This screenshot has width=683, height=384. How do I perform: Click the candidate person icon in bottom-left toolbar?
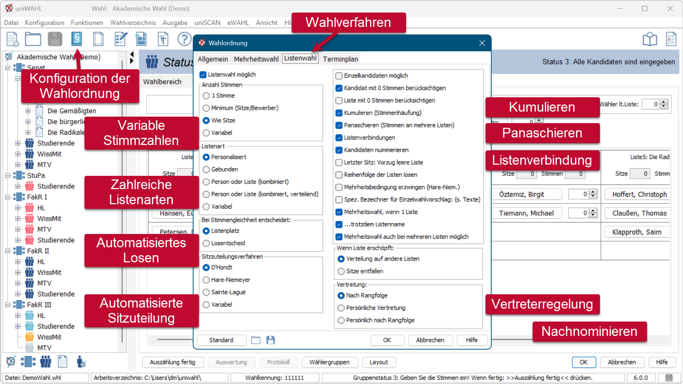click(81, 362)
